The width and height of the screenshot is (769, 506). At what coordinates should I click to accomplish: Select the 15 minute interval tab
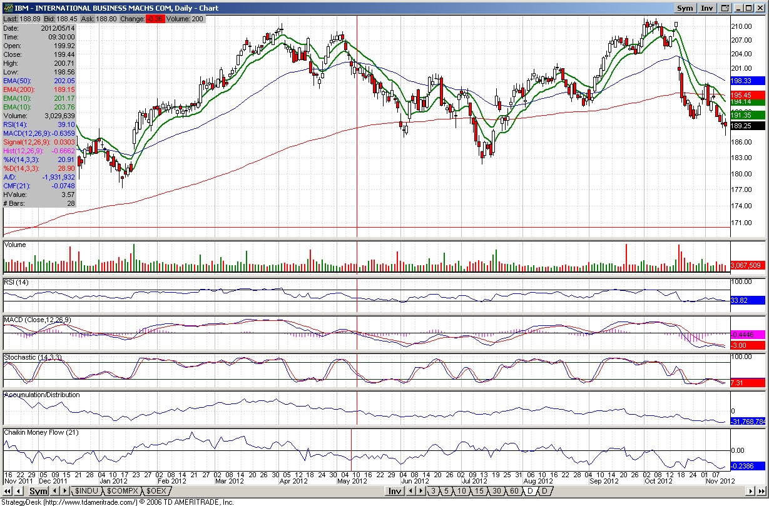click(x=479, y=491)
